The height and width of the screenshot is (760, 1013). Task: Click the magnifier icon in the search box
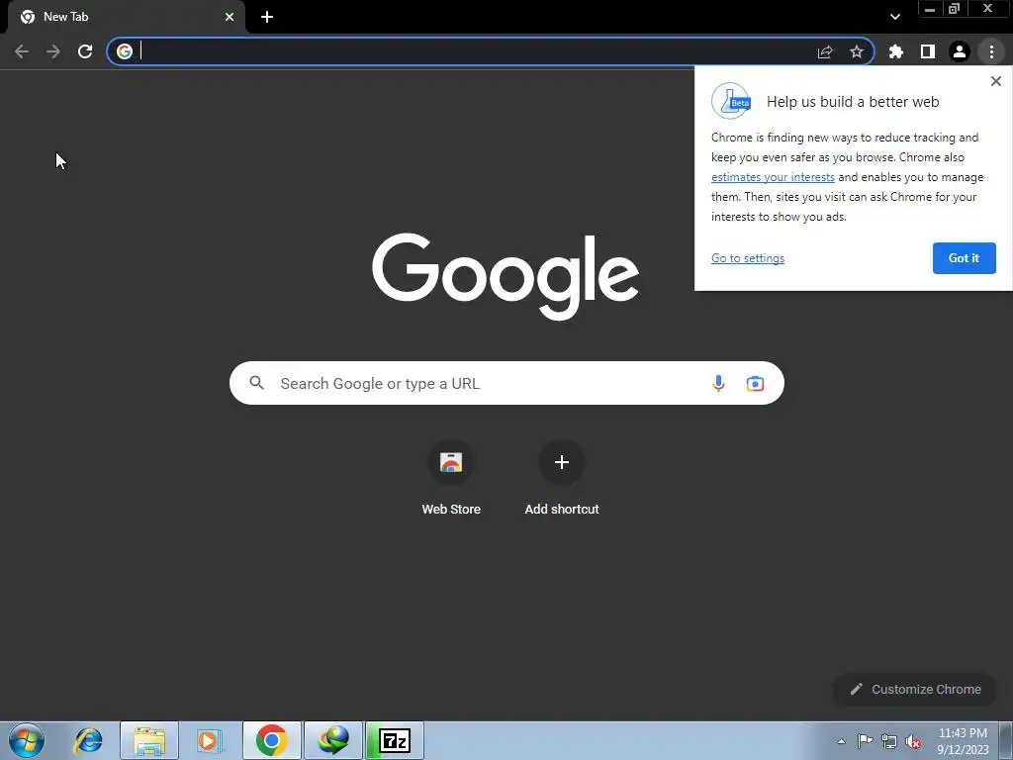coord(257,383)
